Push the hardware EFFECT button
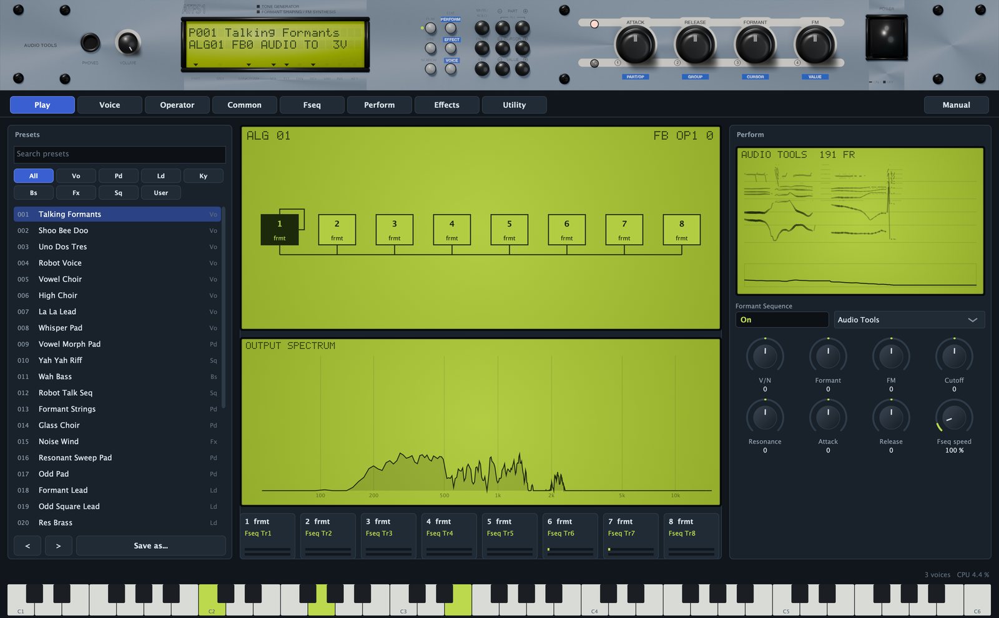 point(450,49)
